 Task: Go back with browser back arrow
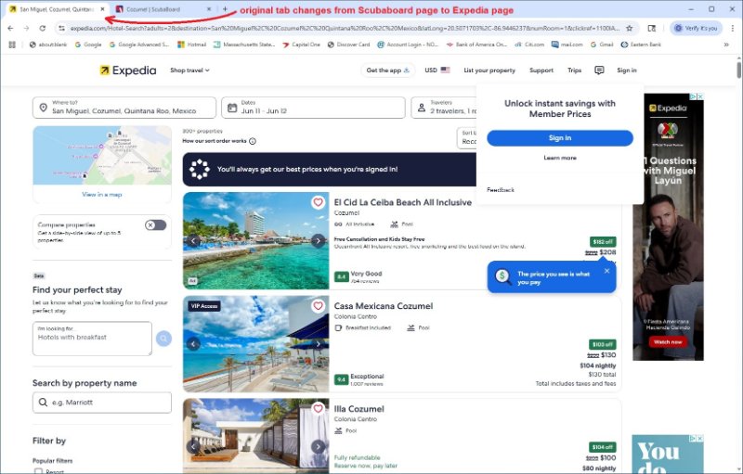coord(10,29)
